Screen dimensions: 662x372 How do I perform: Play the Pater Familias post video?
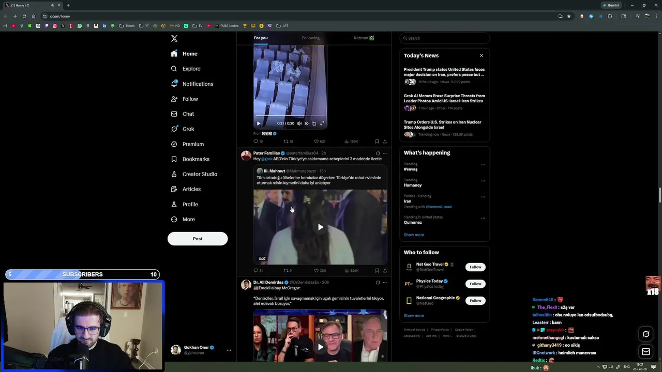click(320, 227)
